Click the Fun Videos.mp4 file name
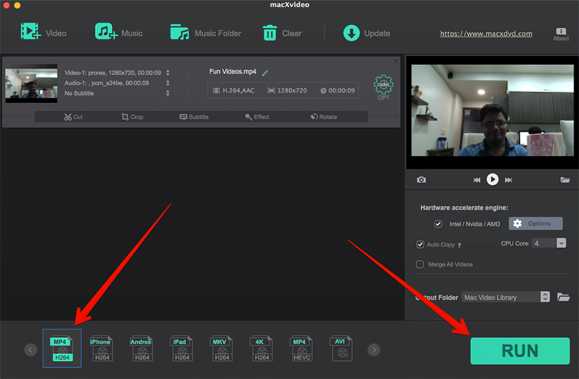This screenshot has height=379, width=579. coord(233,71)
